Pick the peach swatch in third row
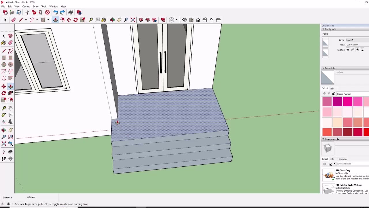 pos(337,122)
